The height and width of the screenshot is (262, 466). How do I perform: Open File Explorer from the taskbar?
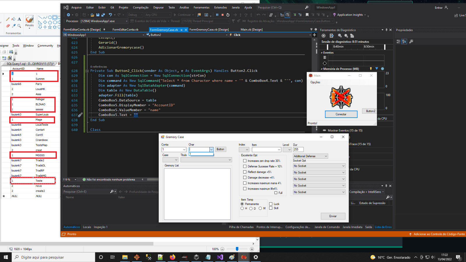tap(125, 257)
